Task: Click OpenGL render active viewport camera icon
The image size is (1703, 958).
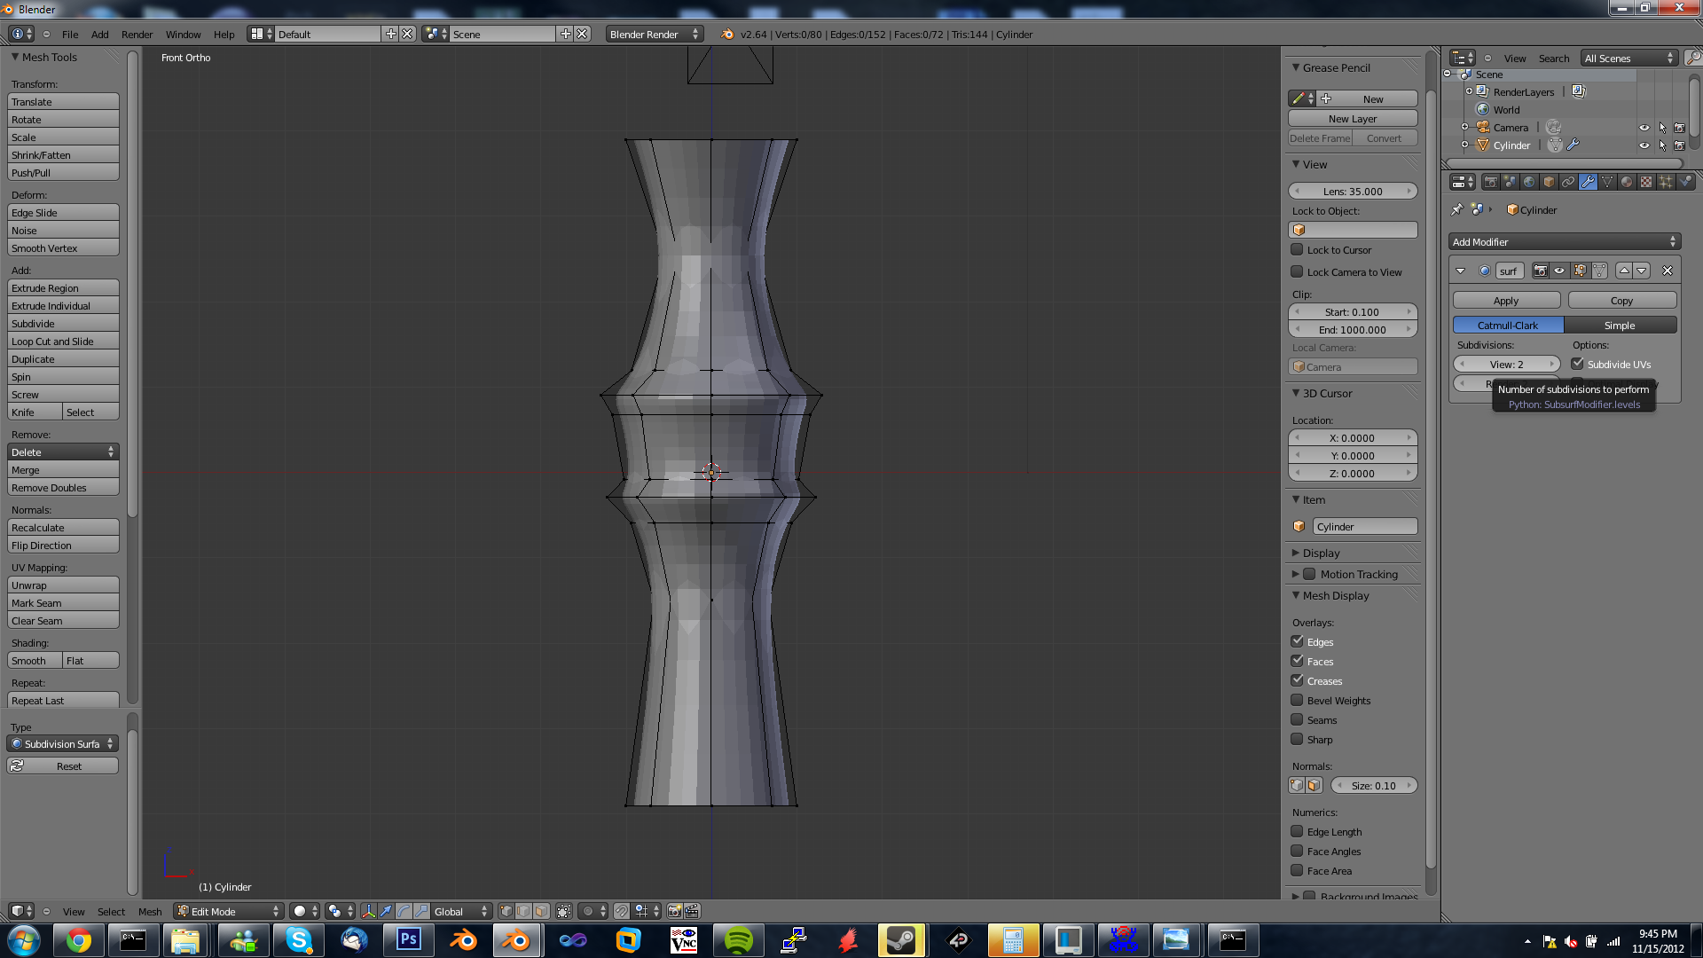Action: (x=674, y=911)
